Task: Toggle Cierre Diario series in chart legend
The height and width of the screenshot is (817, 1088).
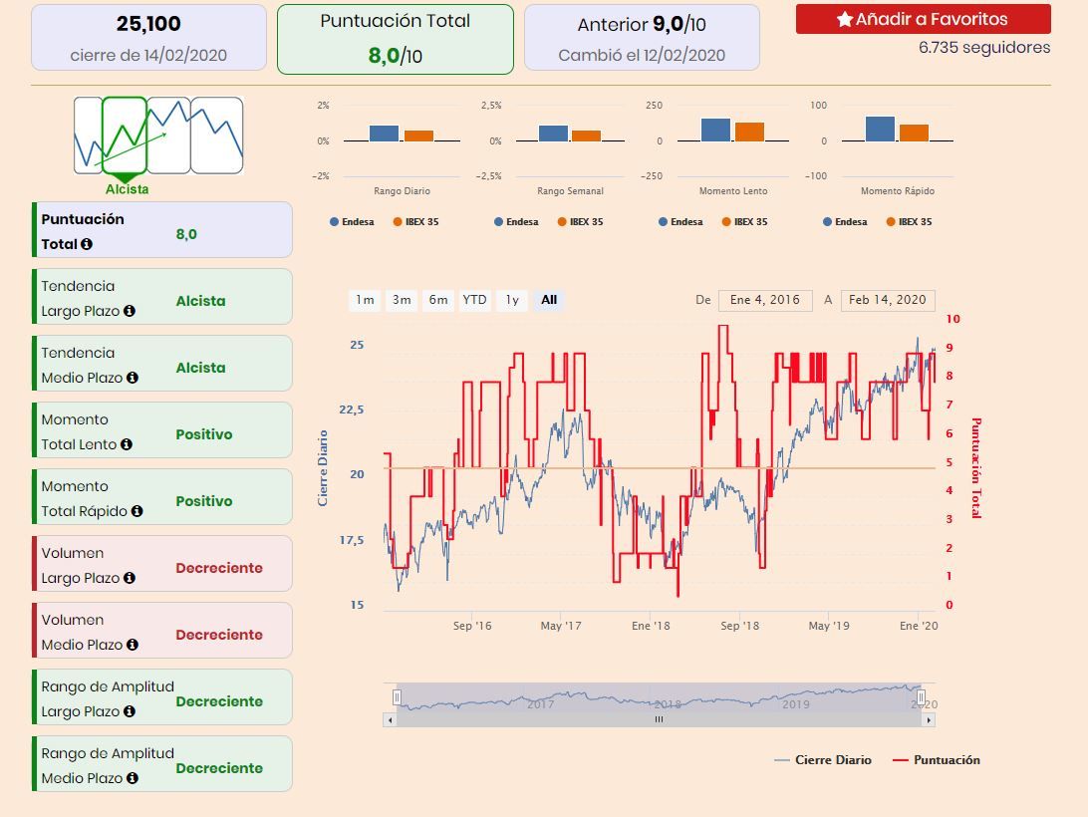Action: click(x=823, y=760)
